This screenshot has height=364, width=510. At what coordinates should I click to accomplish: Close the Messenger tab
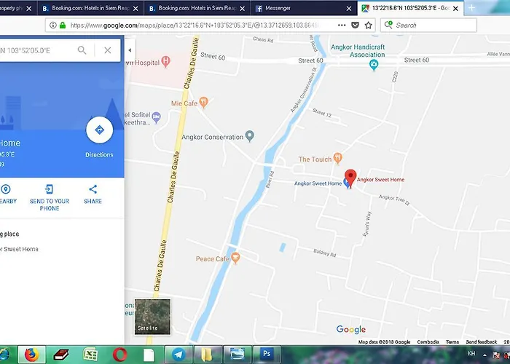coord(349,9)
